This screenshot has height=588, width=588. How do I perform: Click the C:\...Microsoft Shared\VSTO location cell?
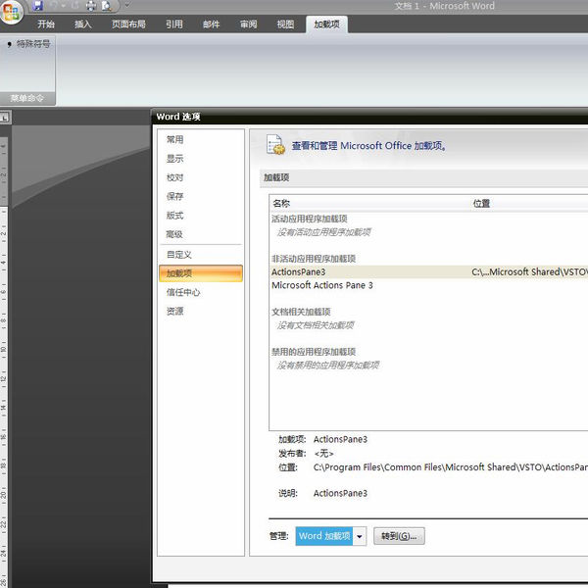(529, 271)
